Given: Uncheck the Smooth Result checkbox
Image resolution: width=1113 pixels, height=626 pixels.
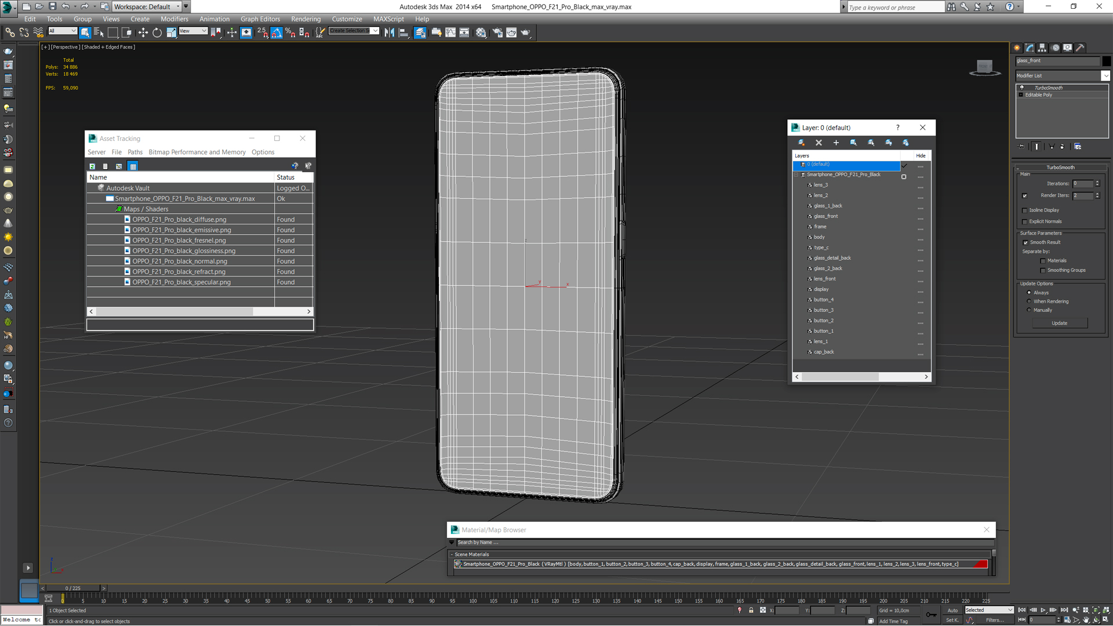Looking at the screenshot, I should pos(1025,242).
